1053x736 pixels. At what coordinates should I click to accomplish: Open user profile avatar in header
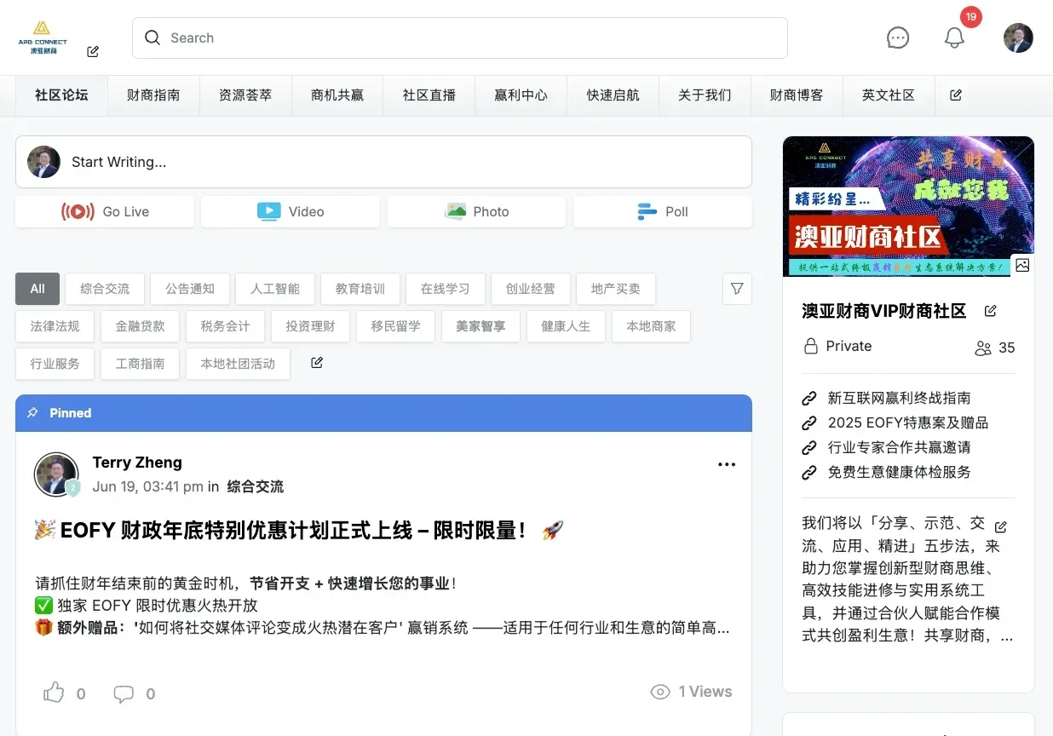click(1018, 37)
